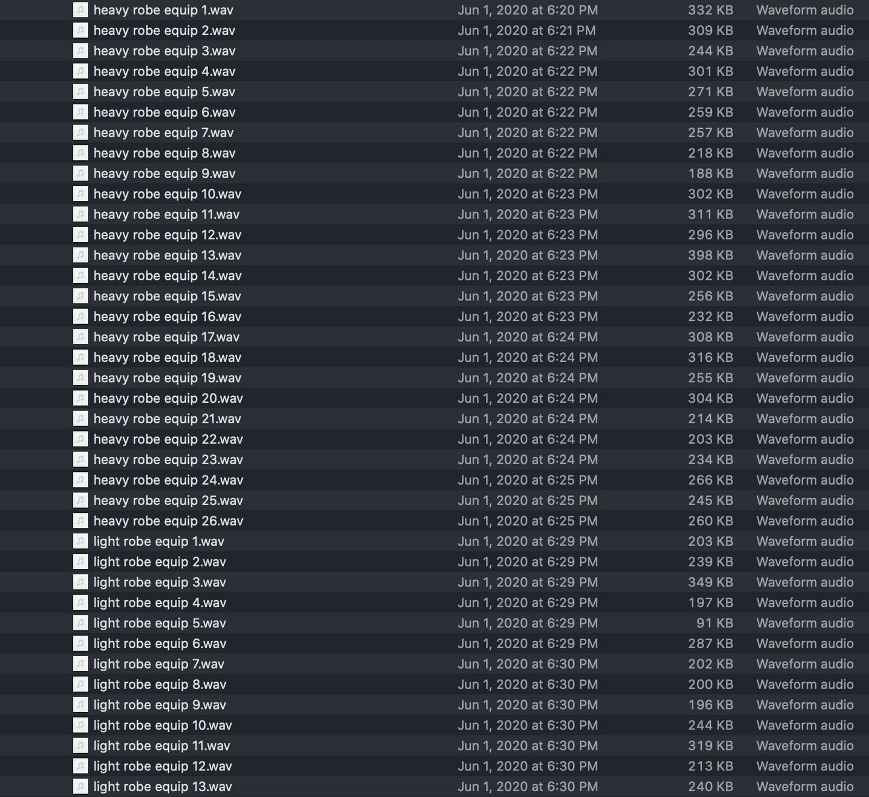The width and height of the screenshot is (869, 797).
Task: Select file name light robe equip 2.wav
Action: (x=160, y=562)
